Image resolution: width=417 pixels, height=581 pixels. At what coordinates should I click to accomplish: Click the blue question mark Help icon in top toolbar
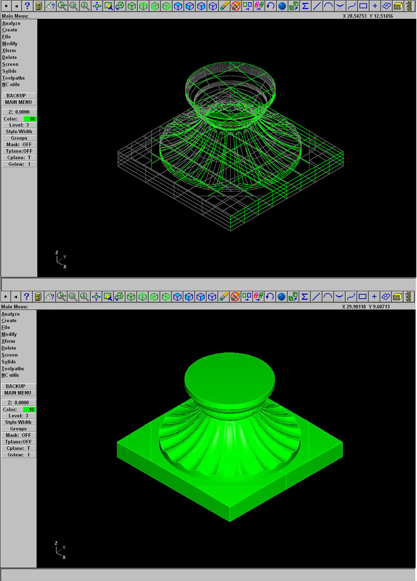click(x=27, y=6)
